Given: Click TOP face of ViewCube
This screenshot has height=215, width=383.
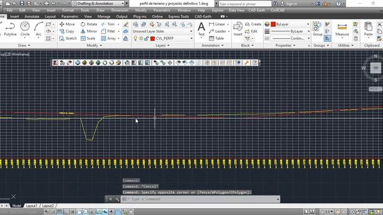Looking at the screenshot, I should [375, 67].
